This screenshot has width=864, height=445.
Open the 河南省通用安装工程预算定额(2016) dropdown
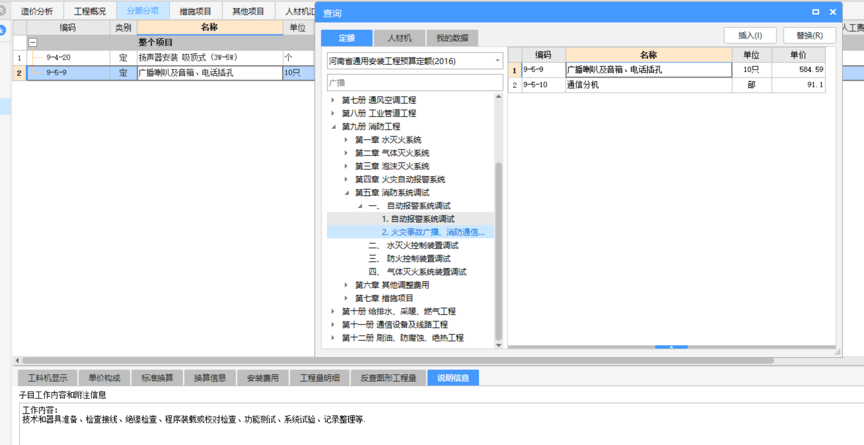[x=497, y=61]
